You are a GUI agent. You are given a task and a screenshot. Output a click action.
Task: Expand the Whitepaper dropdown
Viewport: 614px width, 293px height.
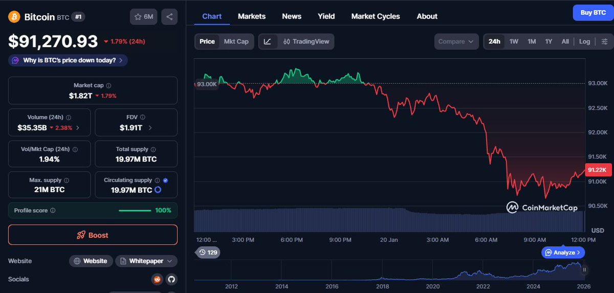[146, 261]
